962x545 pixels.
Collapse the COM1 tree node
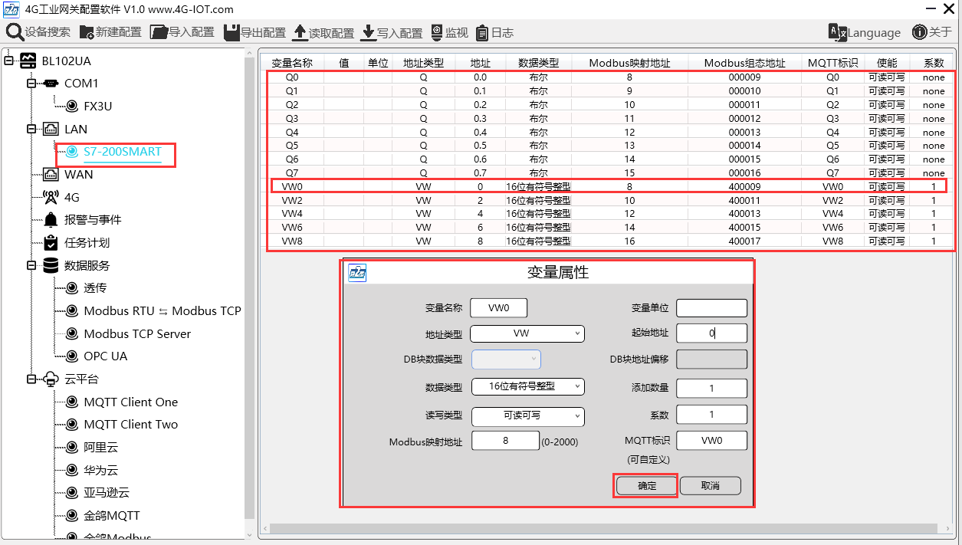click(x=31, y=83)
